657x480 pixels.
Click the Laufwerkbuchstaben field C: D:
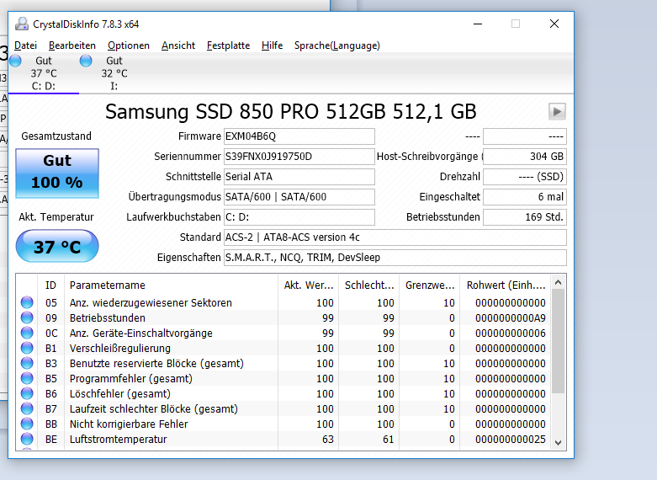pyautogui.click(x=299, y=217)
